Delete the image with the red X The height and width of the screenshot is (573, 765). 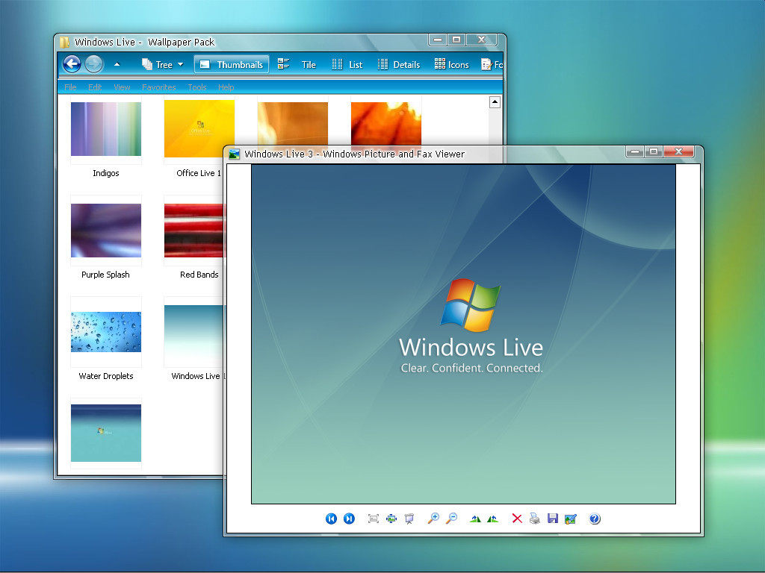517,519
